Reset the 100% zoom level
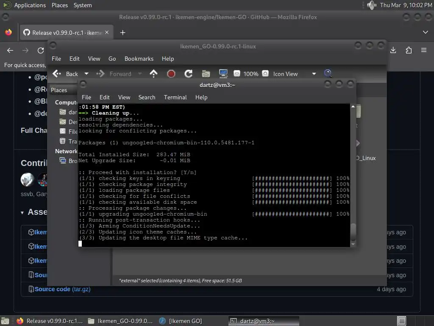 coord(251,74)
